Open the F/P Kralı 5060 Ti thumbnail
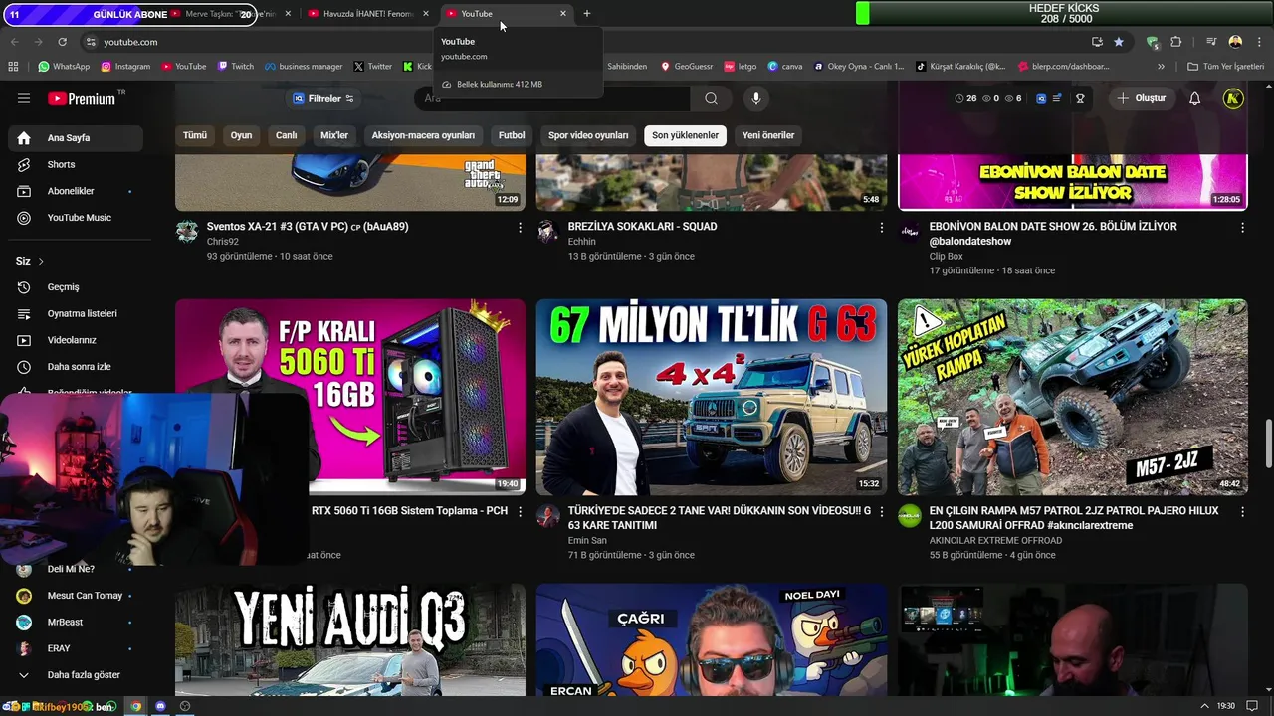The image size is (1274, 716). click(x=350, y=397)
